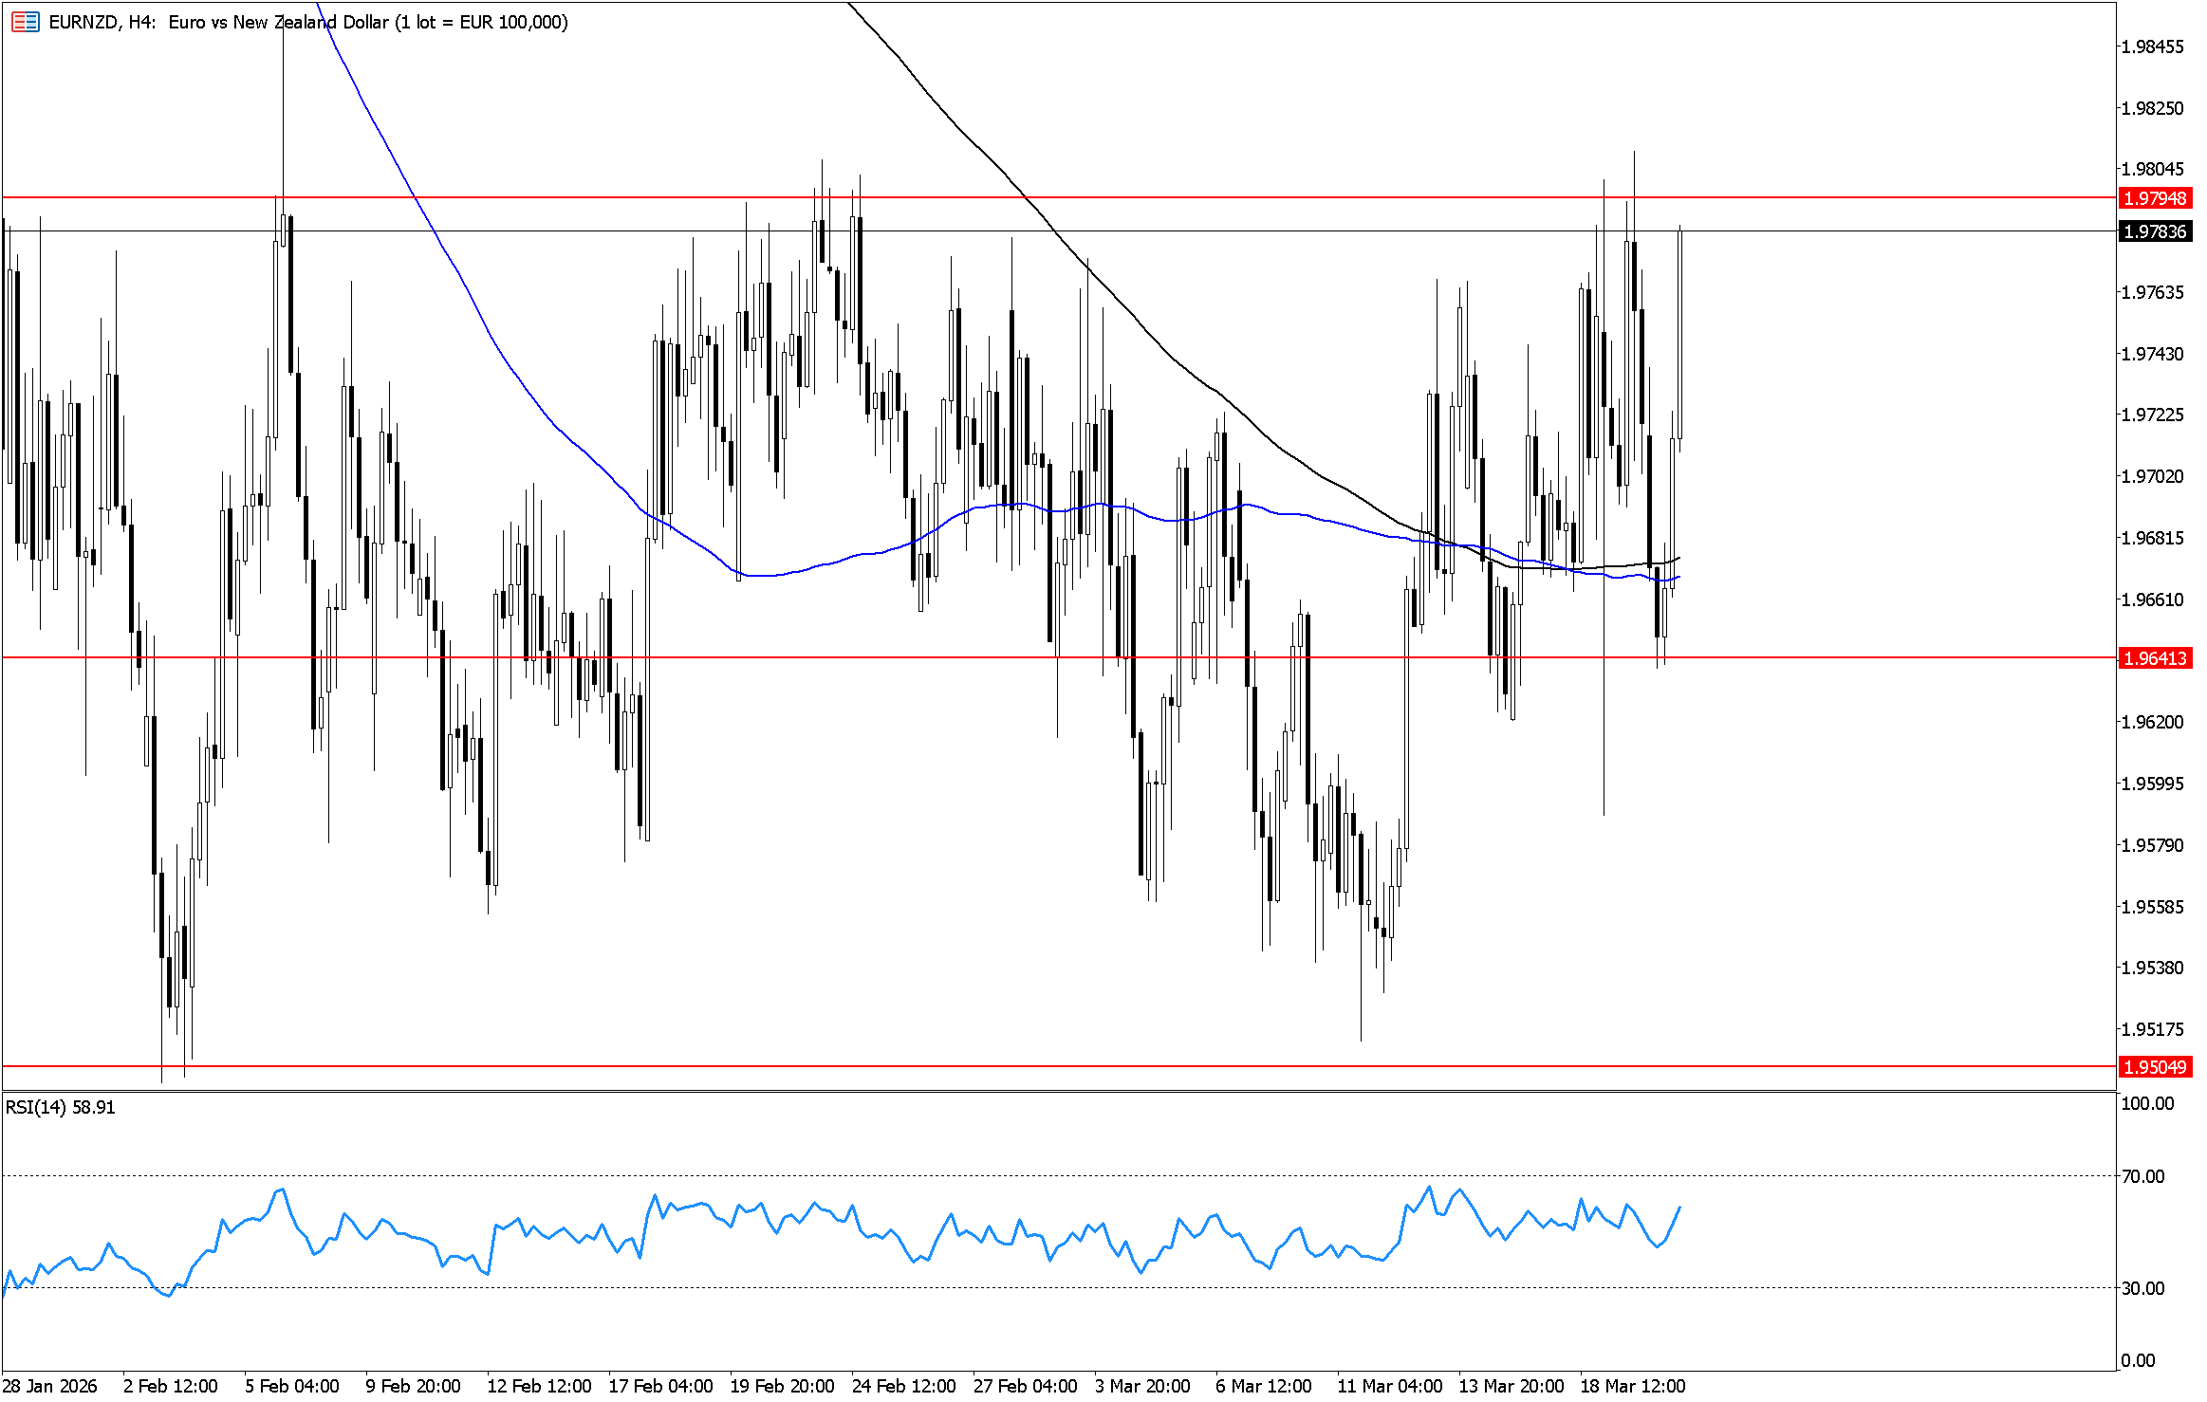Select the 18 Mar 12:00 time label
Viewport: 2207px width, 1402px height.
pyautogui.click(x=1631, y=1386)
